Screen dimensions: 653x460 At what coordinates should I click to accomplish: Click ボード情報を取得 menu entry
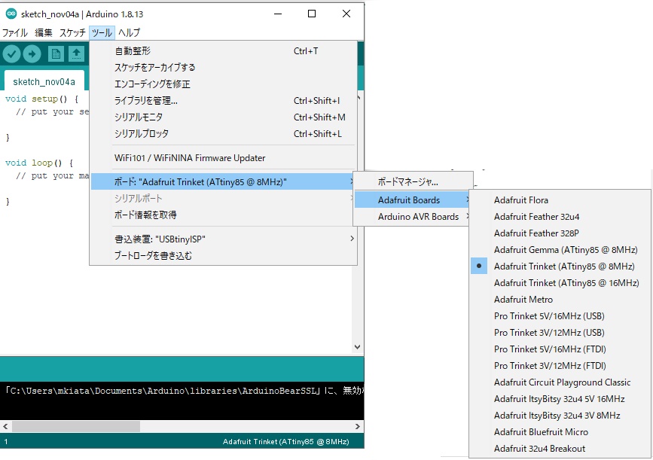pos(223,215)
